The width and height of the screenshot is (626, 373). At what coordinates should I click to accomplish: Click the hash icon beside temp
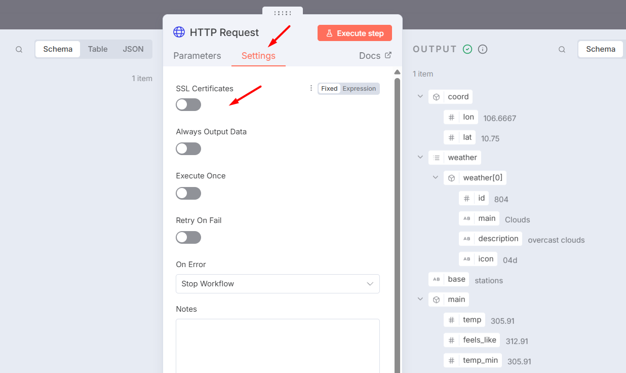451,320
